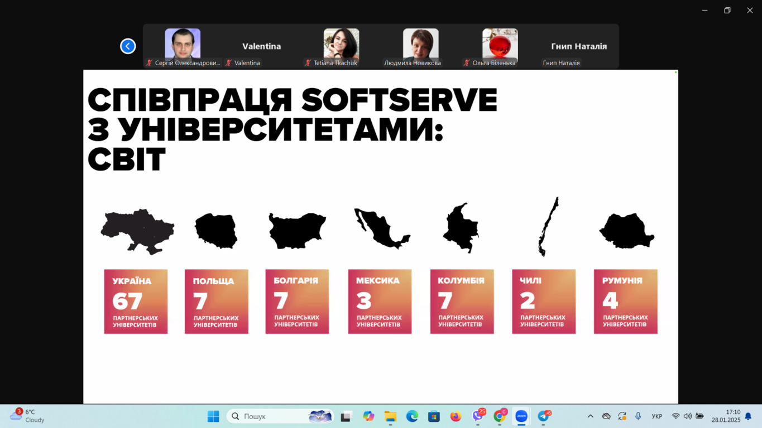762x428 pixels.
Task: Click the Болгарія 7 universities card
Action: click(x=297, y=301)
